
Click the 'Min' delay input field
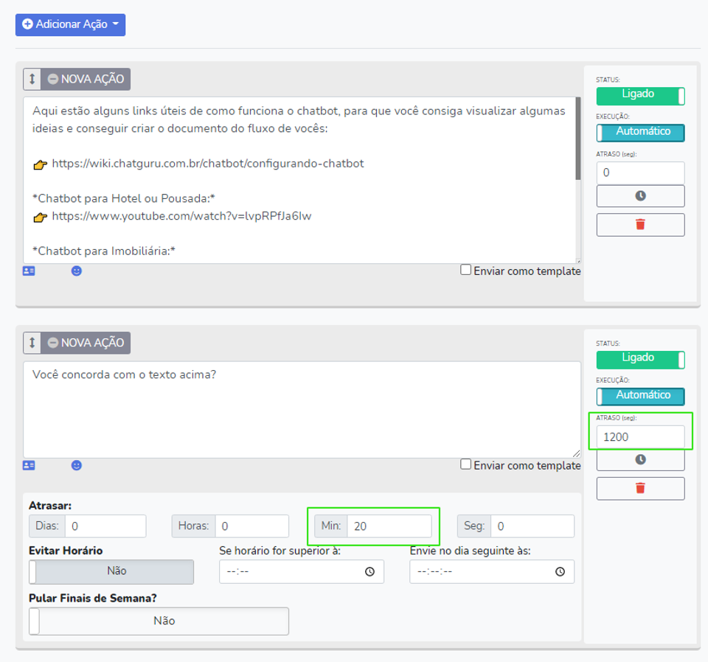tap(389, 526)
